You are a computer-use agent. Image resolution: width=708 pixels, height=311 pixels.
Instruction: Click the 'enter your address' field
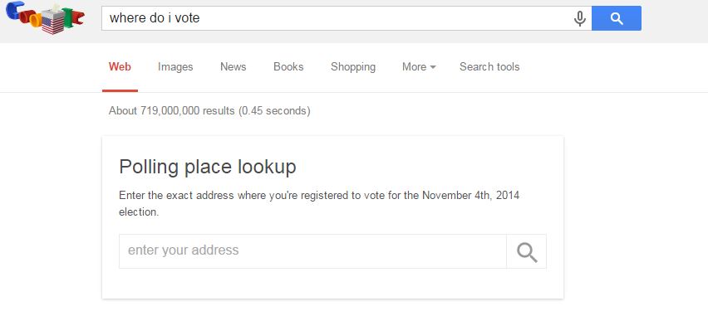tap(312, 251)
